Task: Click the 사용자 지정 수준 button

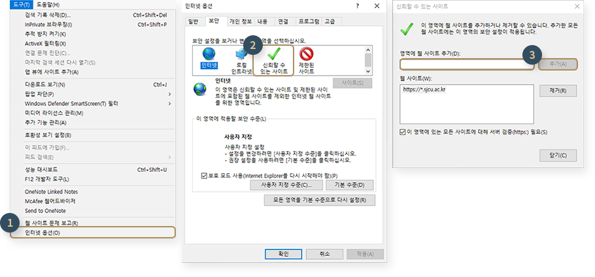Action: tap(286, 186)
